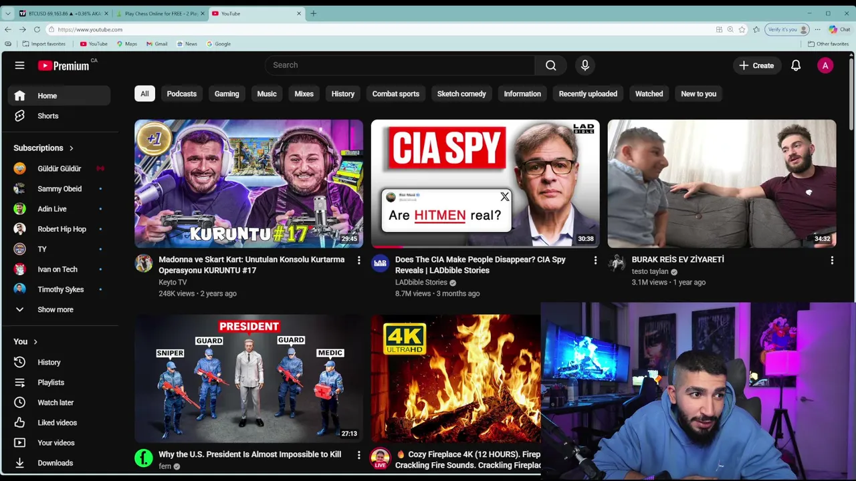Open Robert Hip Hop channel subscription

pos(60,228)
